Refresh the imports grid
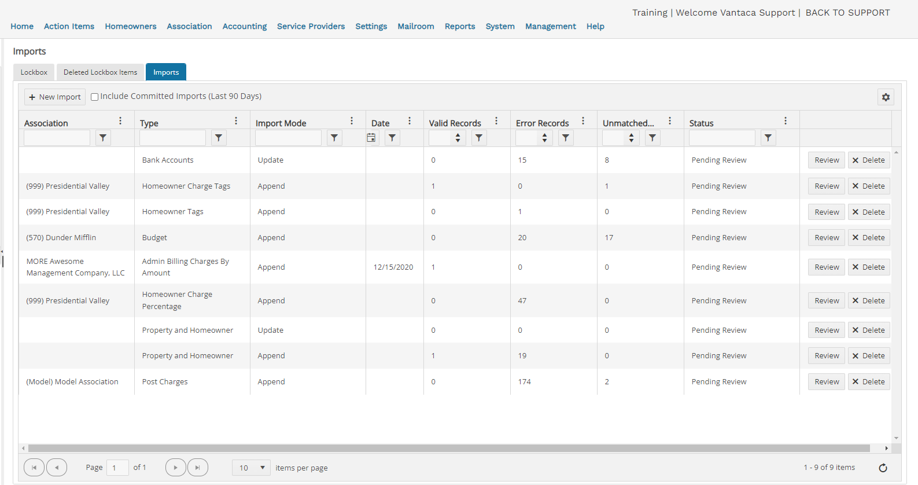The height and width of the screenshot is (485, 918). click(883, 468)
